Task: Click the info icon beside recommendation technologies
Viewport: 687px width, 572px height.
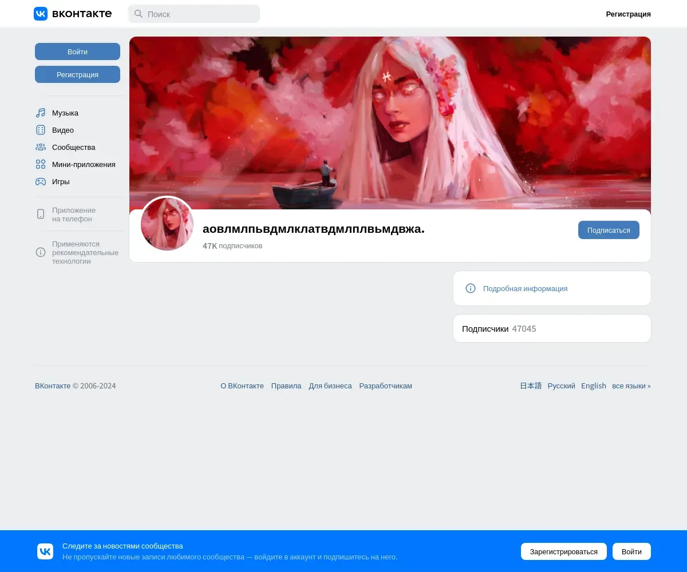Action: pyautogui.click(x=41, y=252)
